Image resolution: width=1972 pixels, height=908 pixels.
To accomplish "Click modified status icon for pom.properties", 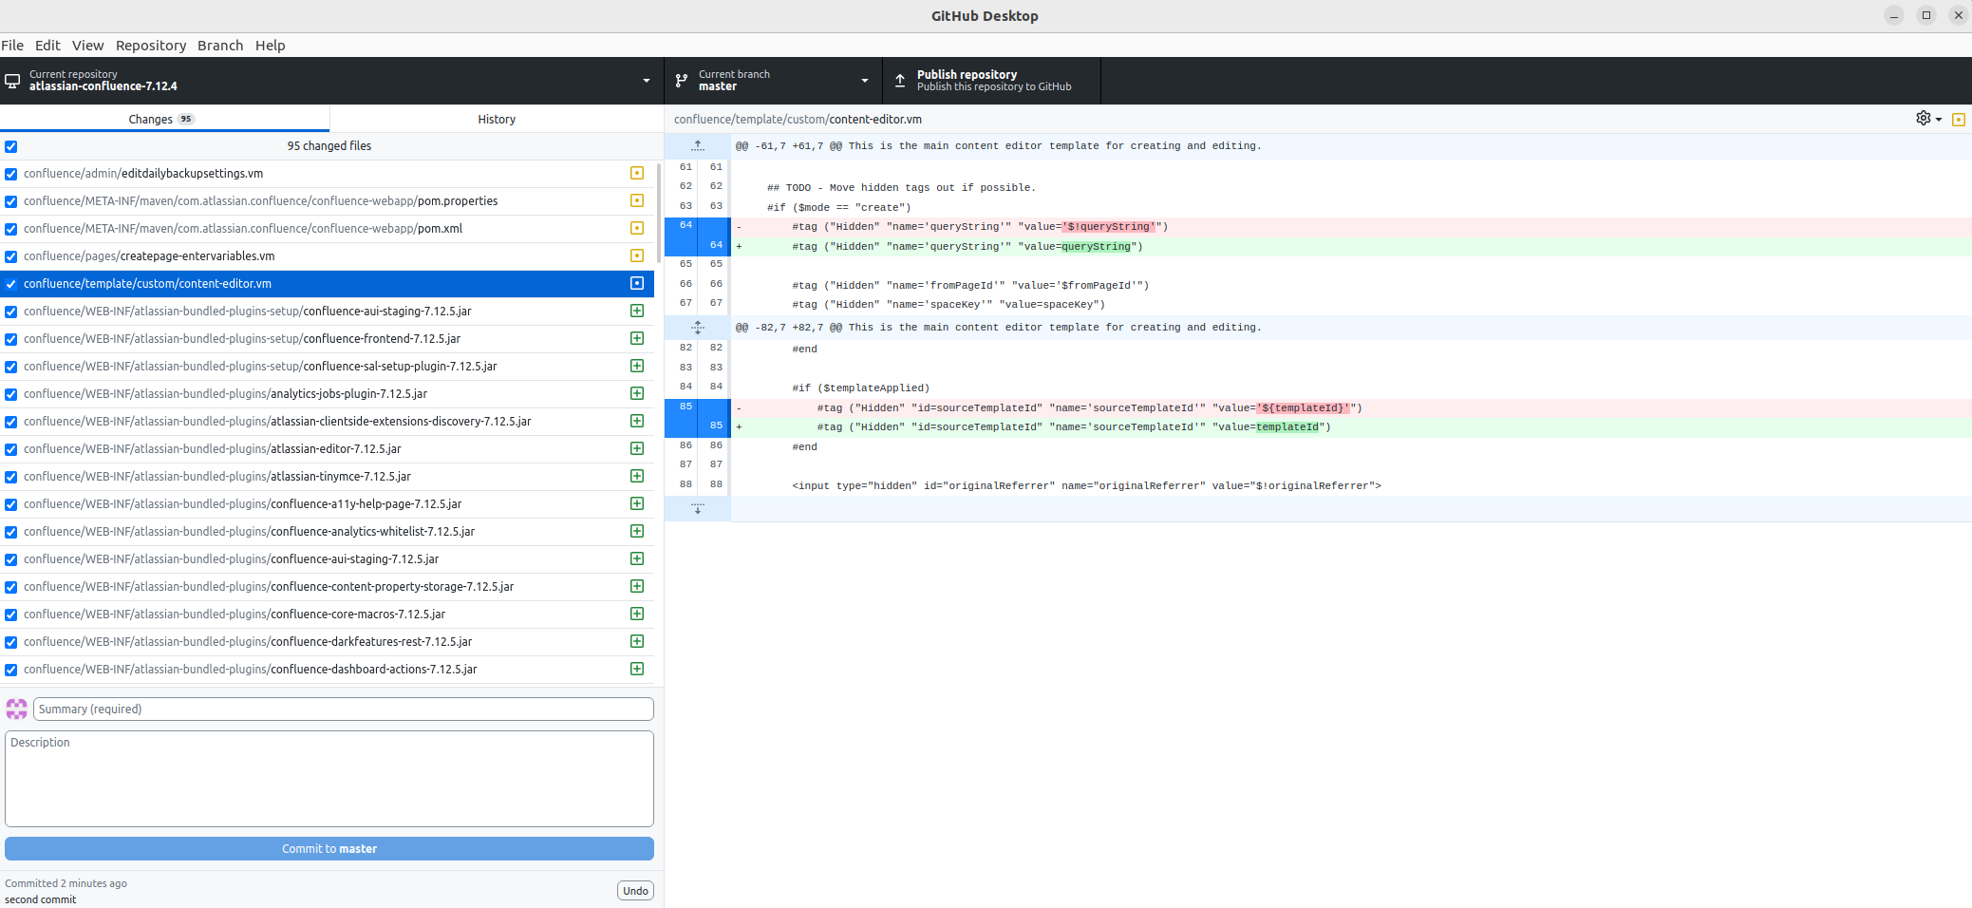I will pos(637,200).
